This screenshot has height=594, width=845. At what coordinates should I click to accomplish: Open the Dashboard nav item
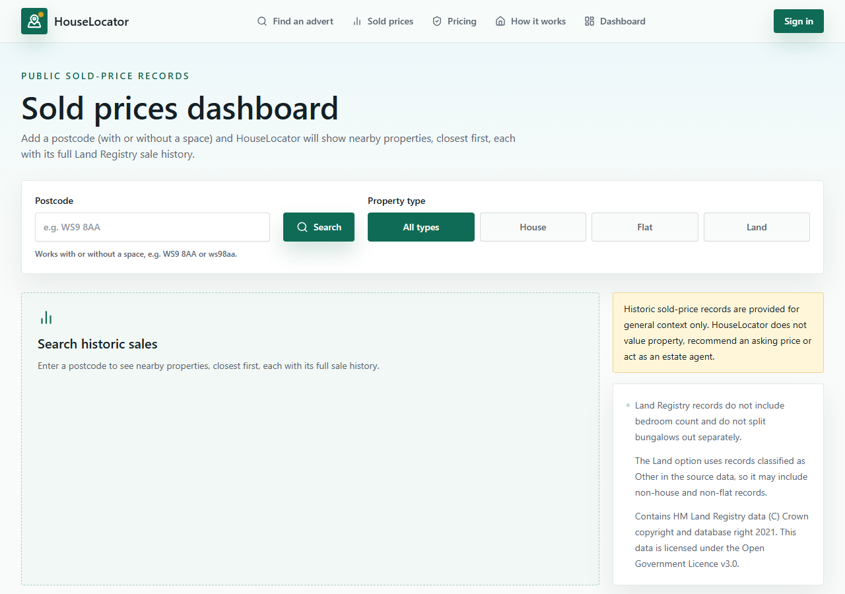615,21
